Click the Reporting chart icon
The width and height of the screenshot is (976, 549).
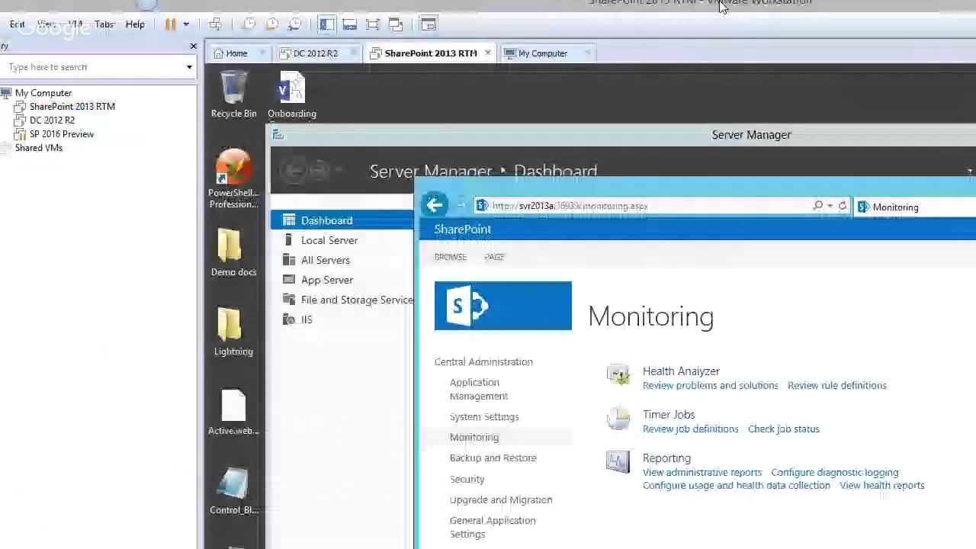pos(618,461)
